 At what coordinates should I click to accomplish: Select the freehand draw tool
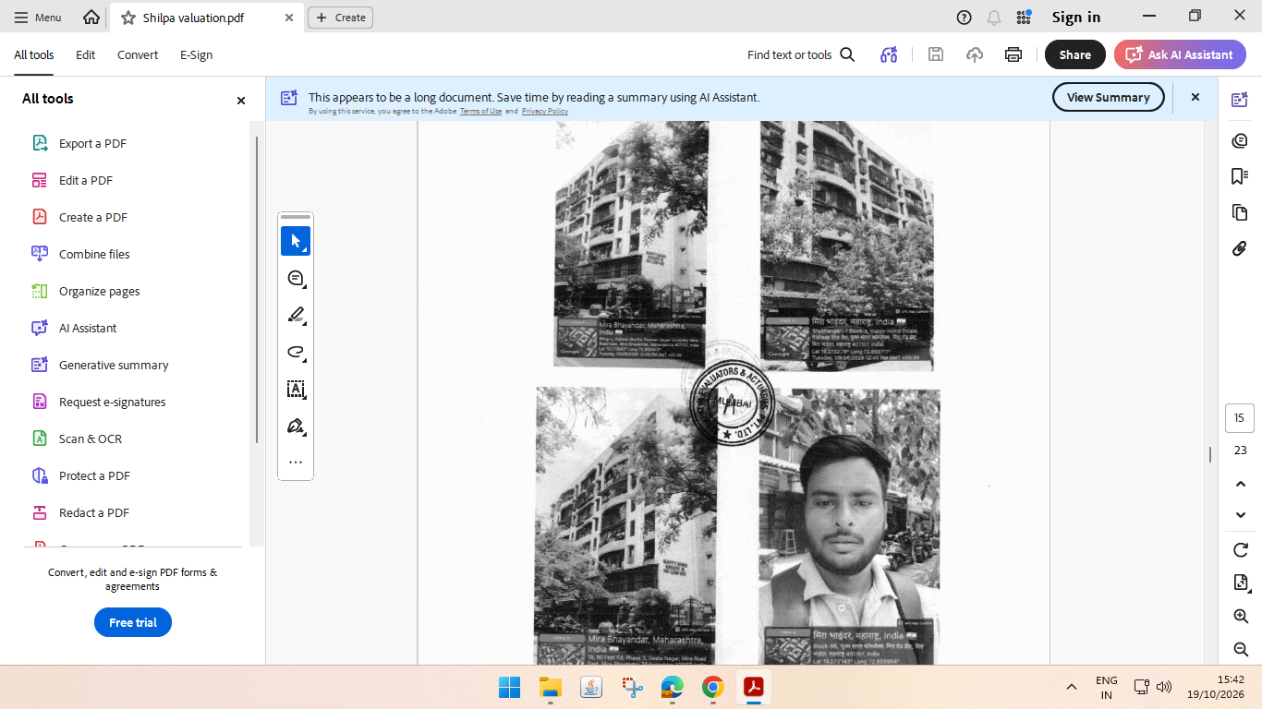pos(296,352)
